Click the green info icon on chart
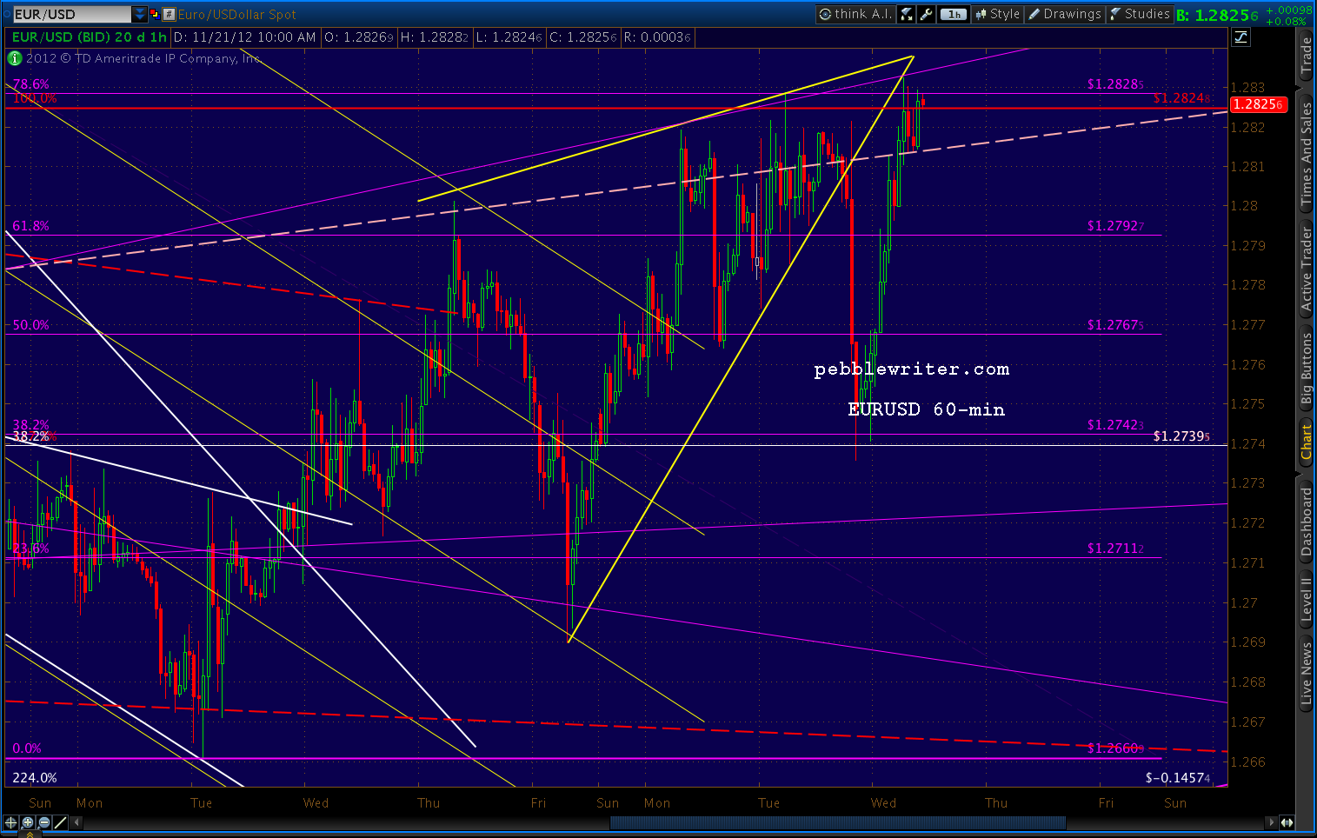 click(15, 58)
